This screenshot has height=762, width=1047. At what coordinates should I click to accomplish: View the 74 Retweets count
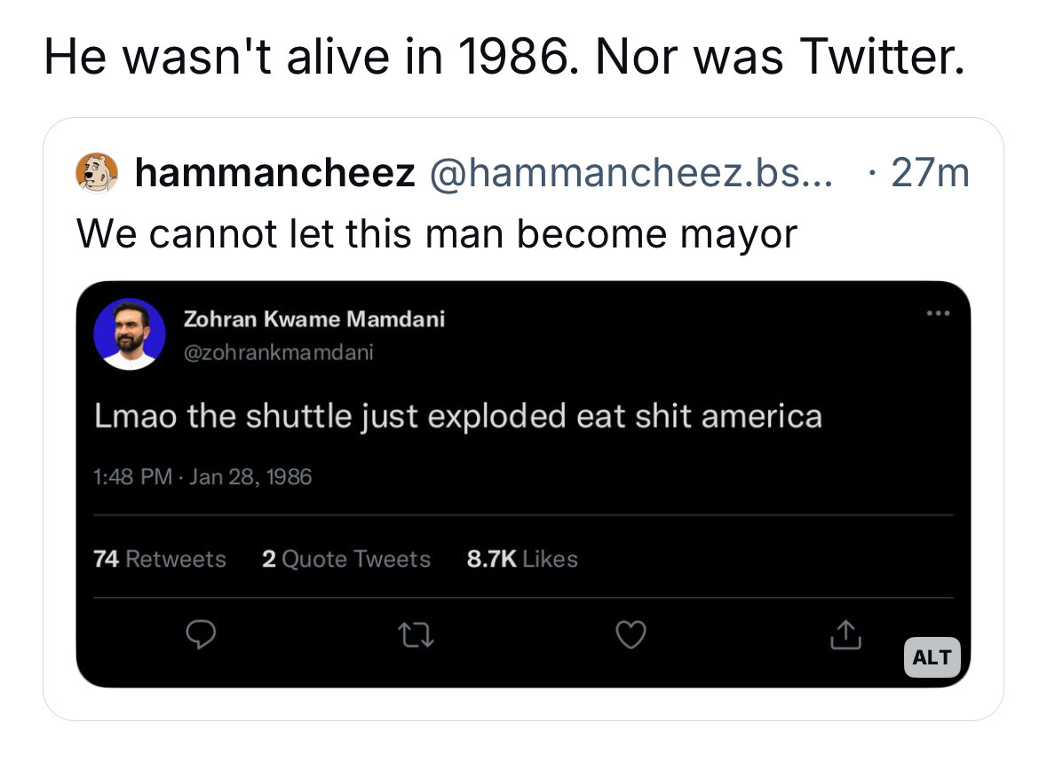160,559
